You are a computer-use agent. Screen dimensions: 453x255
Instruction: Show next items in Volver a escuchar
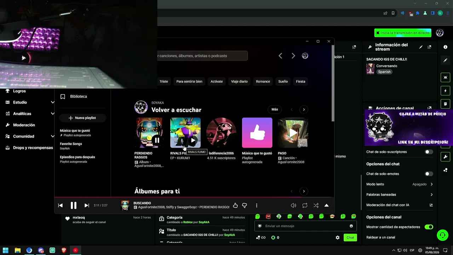tap(304, 109)
